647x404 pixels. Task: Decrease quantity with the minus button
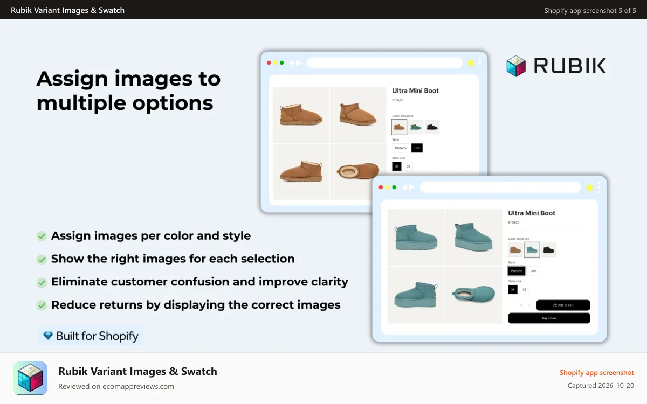[x=513, y=305]
